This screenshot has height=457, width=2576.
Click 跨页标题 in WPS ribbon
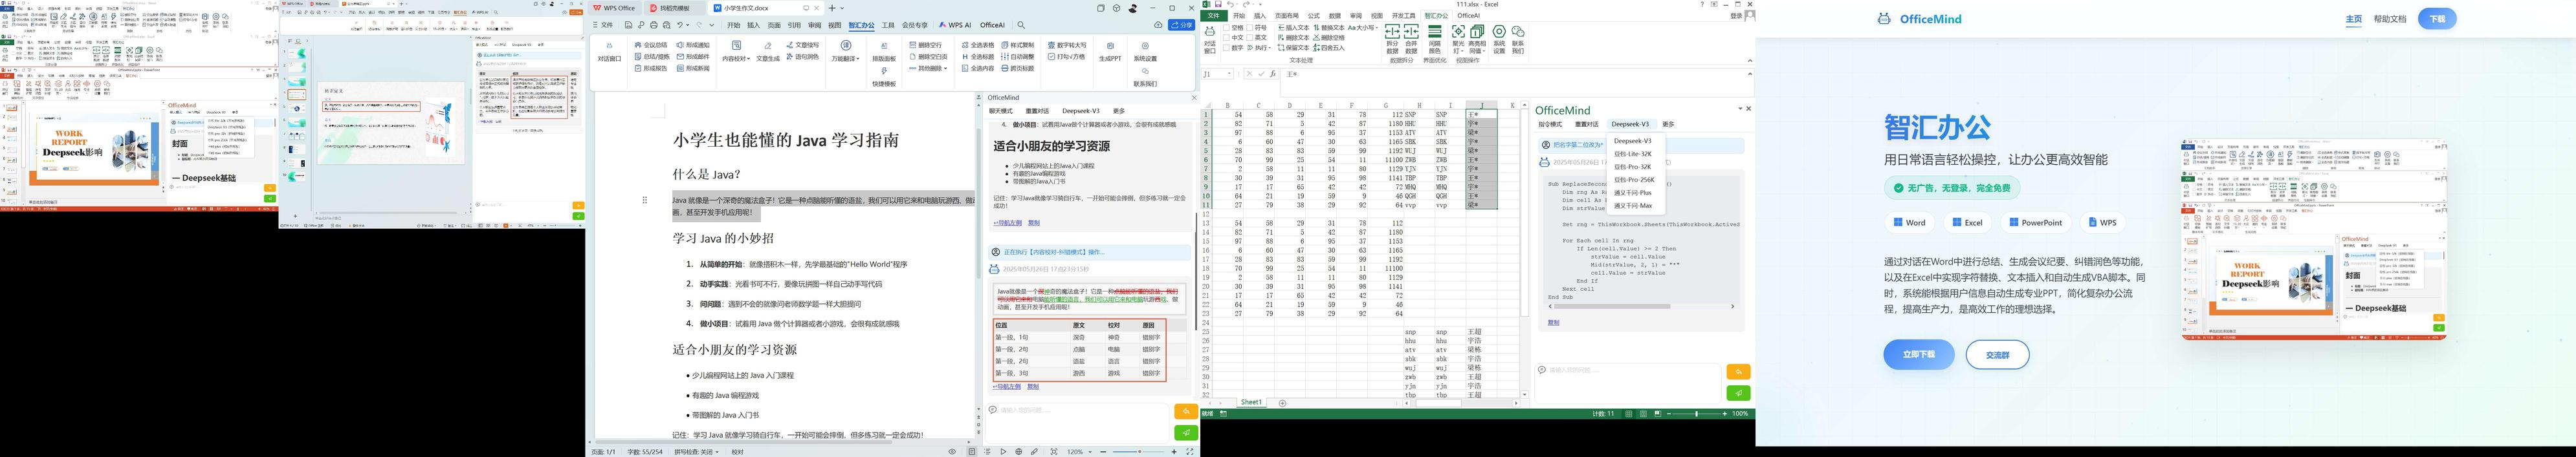coord(1018,68)
